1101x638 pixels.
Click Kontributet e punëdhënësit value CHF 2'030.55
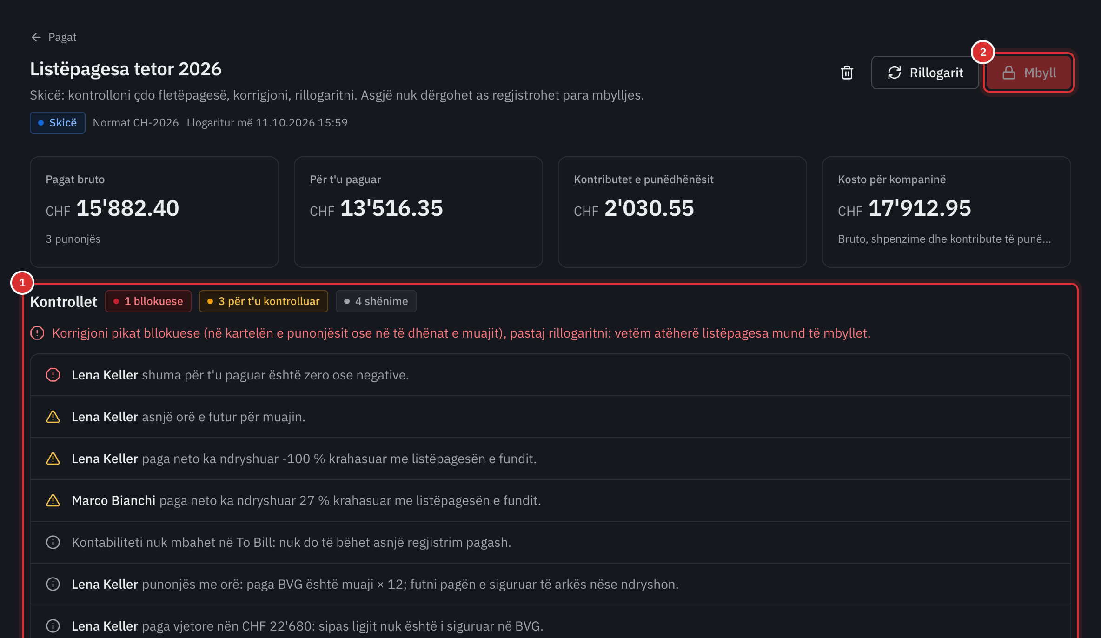pyautogui.click(x=634, y=208)
